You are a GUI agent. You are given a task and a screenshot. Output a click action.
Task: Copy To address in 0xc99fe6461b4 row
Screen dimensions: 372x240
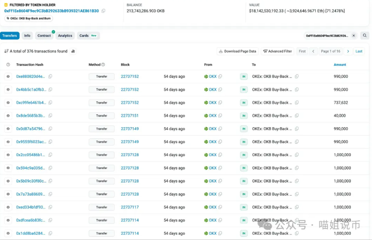[297, 102]
